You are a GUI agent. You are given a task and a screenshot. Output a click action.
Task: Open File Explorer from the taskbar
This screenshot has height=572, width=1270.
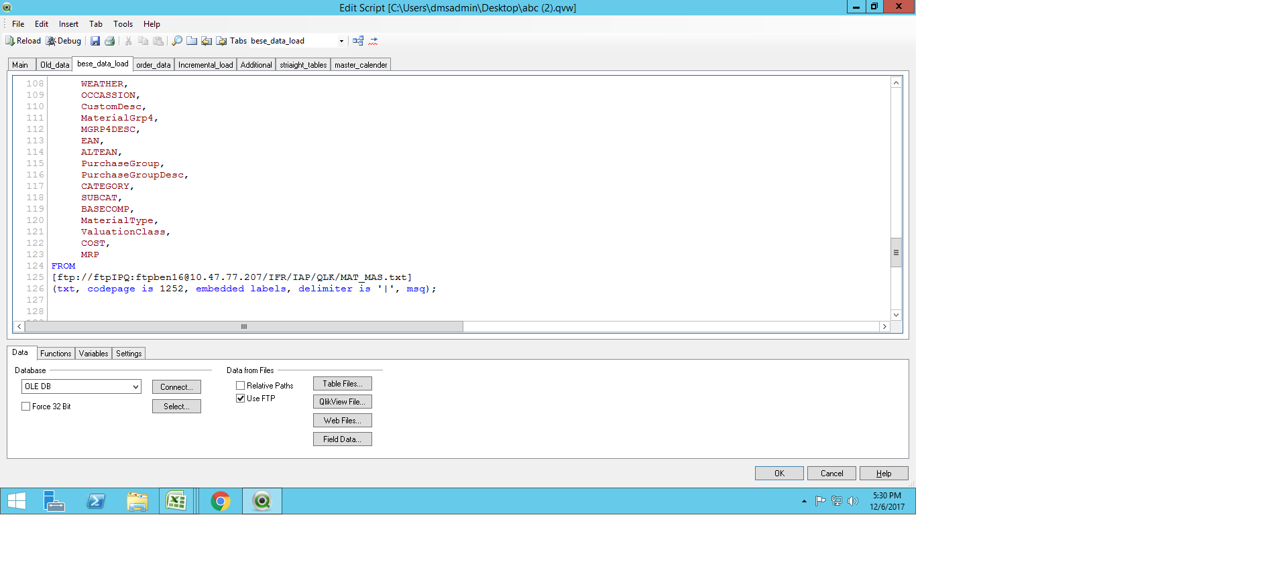pyautogui.click(x=137, y=501)
